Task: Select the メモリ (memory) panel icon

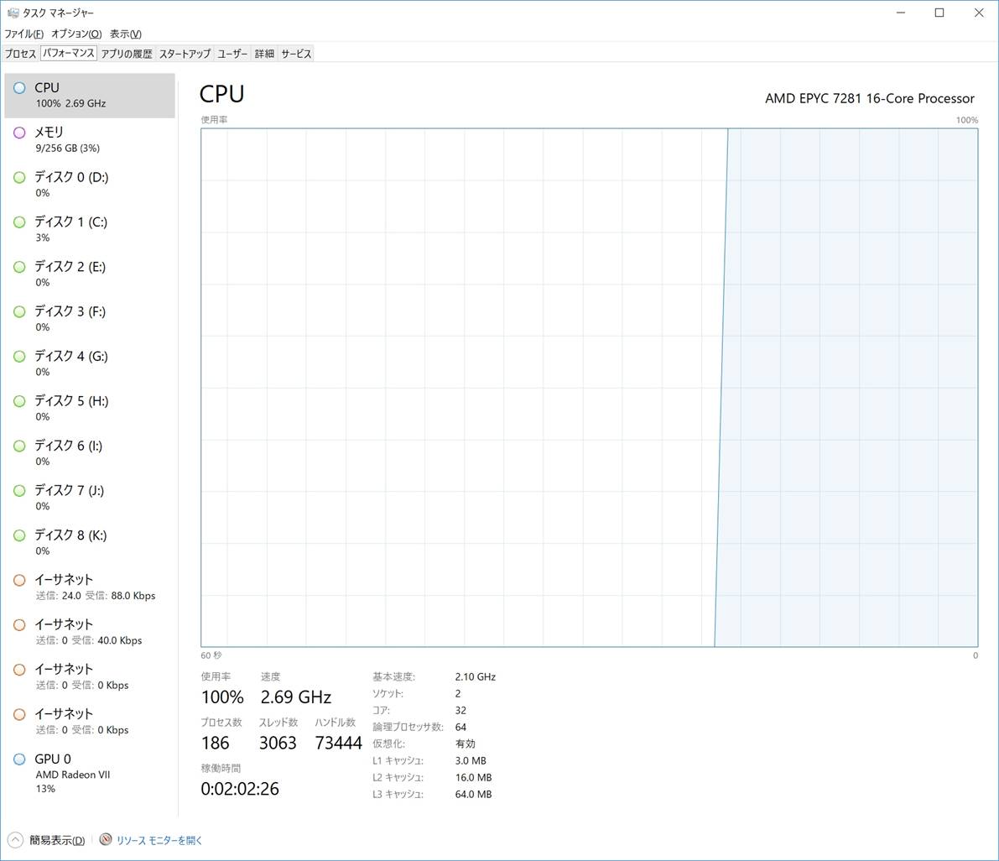Action: point(18,133)
